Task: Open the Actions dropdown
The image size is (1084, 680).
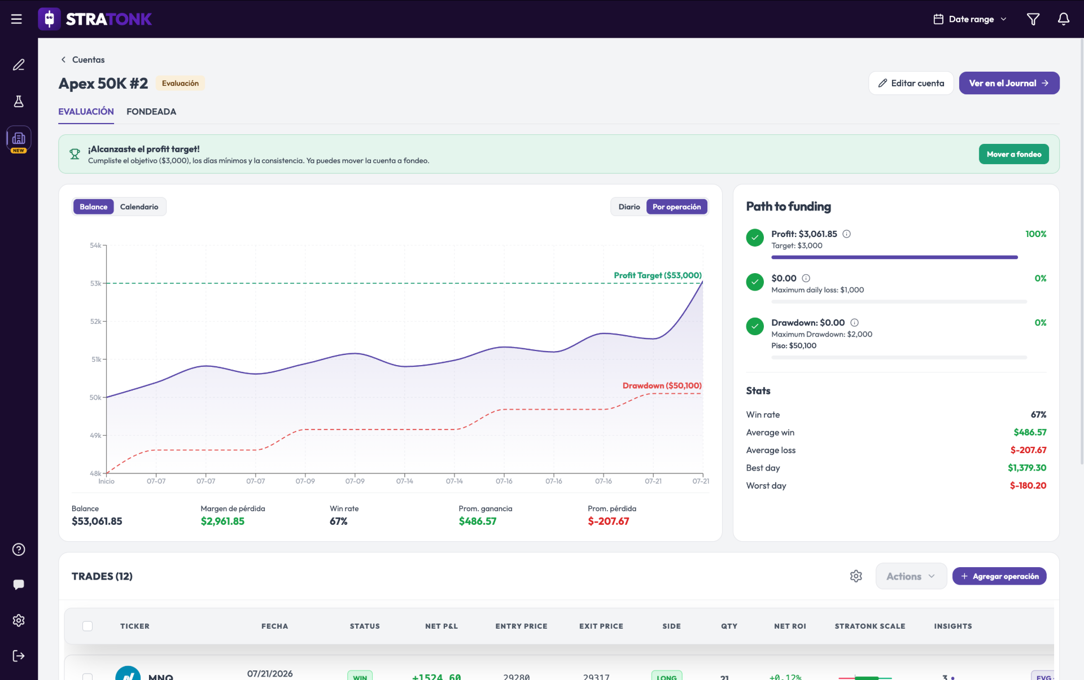Action: [911, 576]
